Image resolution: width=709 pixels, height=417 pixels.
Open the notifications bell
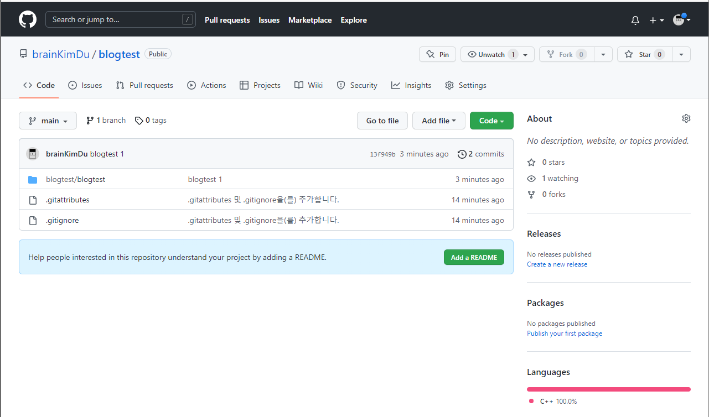[635, 20]
